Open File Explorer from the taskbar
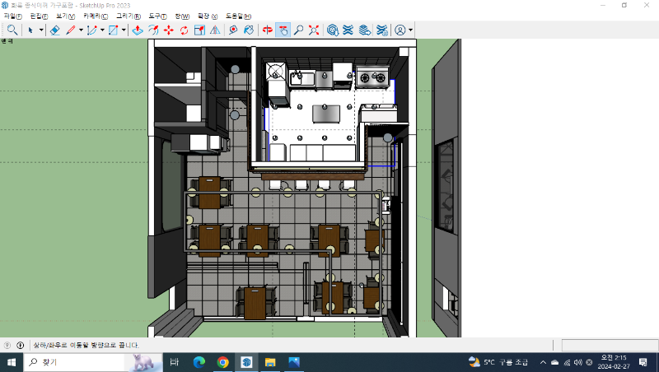This screenshot has width=659, height=372. tap(270, 362)
